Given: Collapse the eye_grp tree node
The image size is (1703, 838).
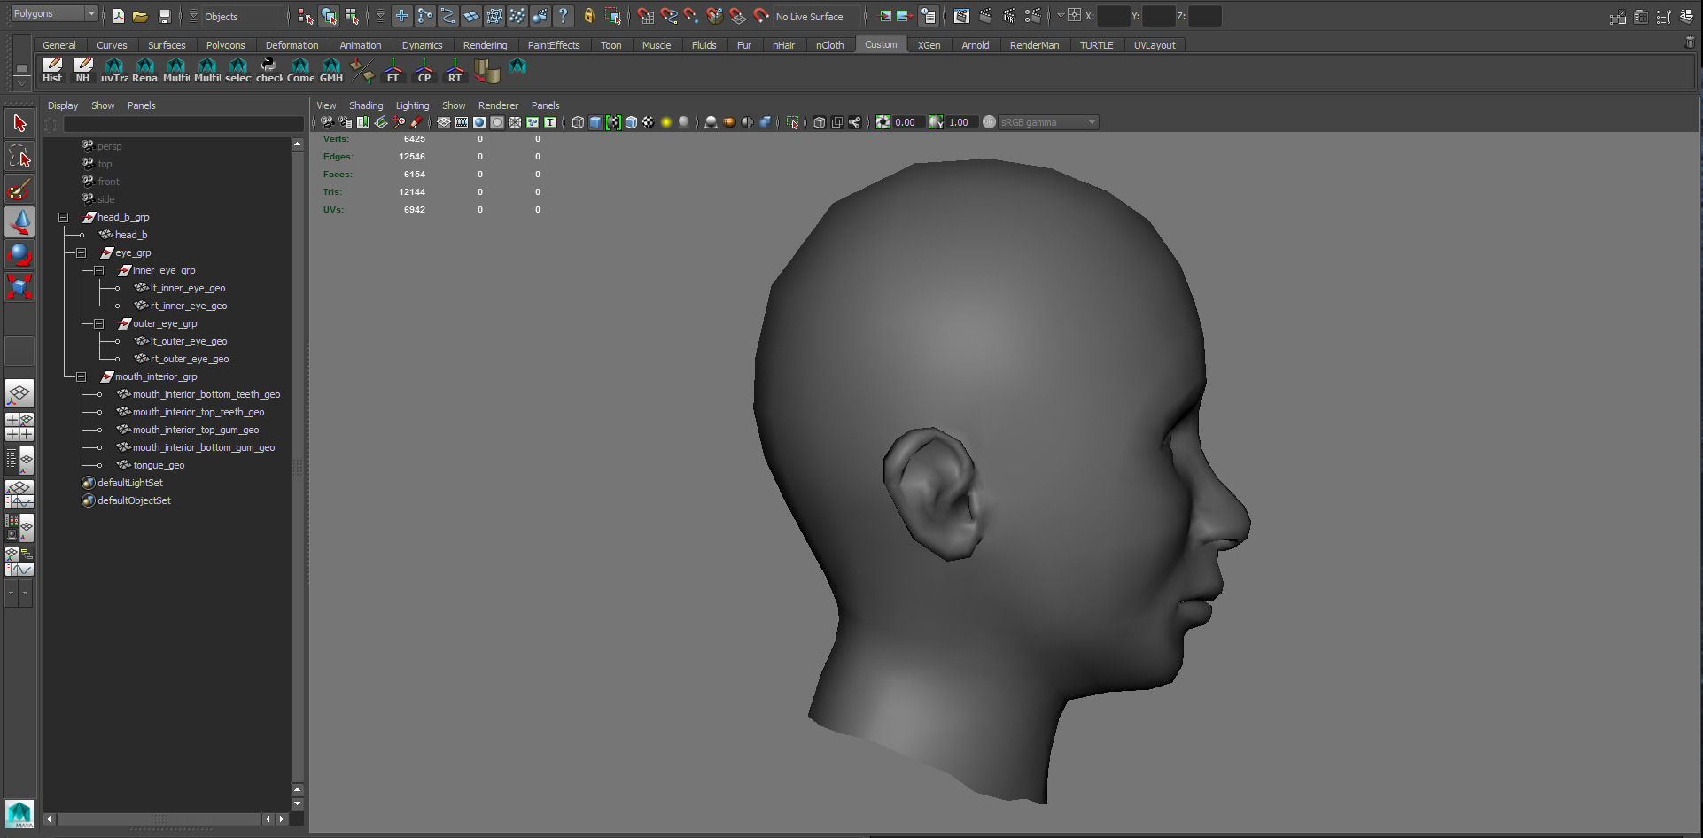Looking at the screenshot, I should pos(82,252).
